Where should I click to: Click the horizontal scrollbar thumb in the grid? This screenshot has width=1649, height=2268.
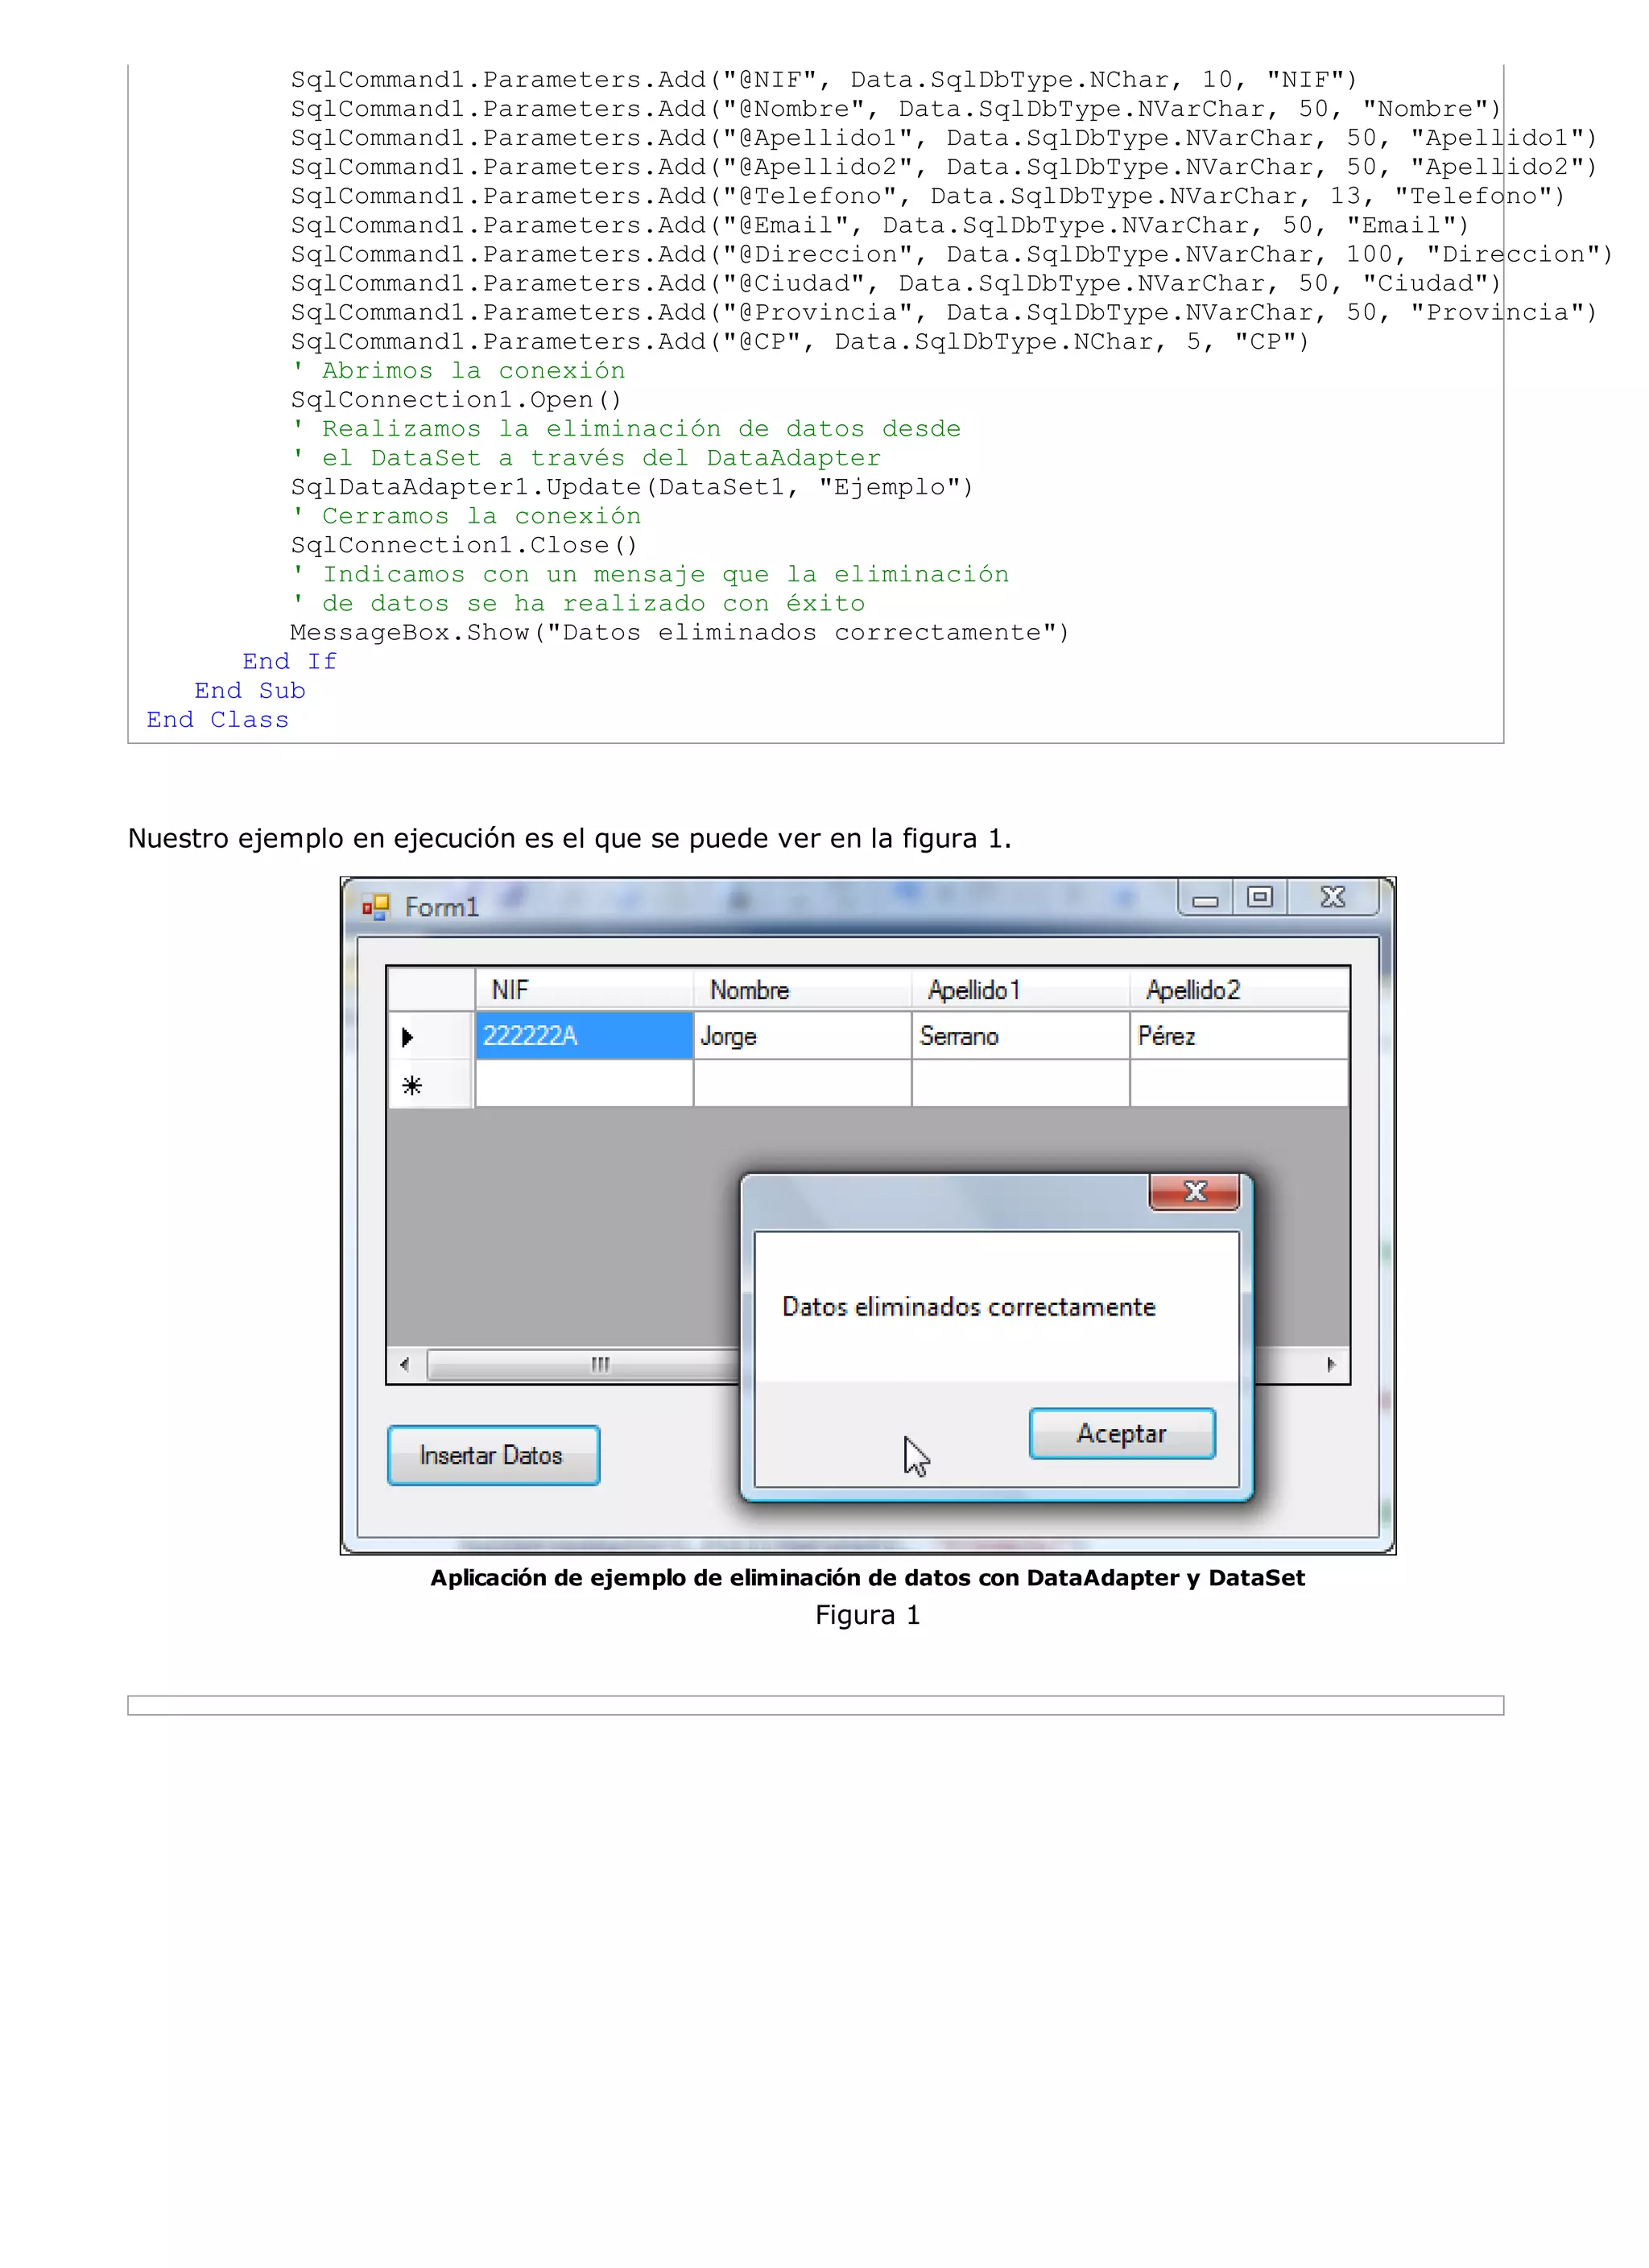click(584, 1364)
